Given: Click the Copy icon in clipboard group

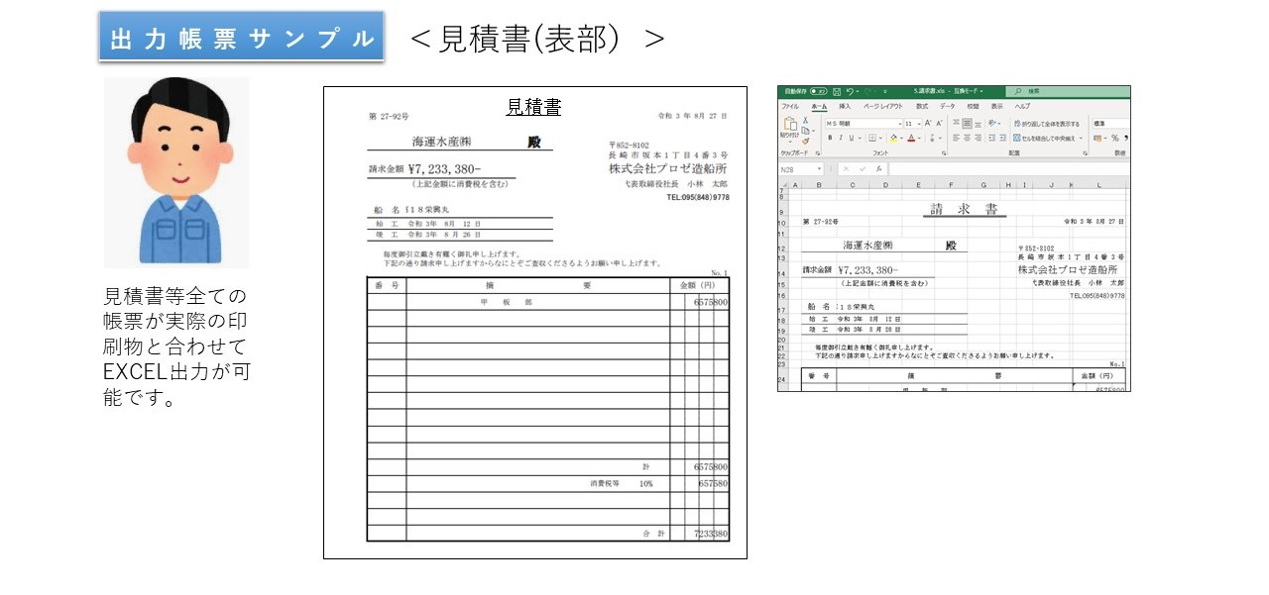Looking at the screenshot, I should pos(806,130).
